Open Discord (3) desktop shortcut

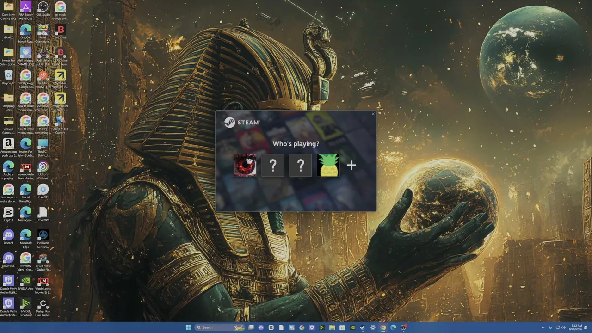[x=8, y=260]
